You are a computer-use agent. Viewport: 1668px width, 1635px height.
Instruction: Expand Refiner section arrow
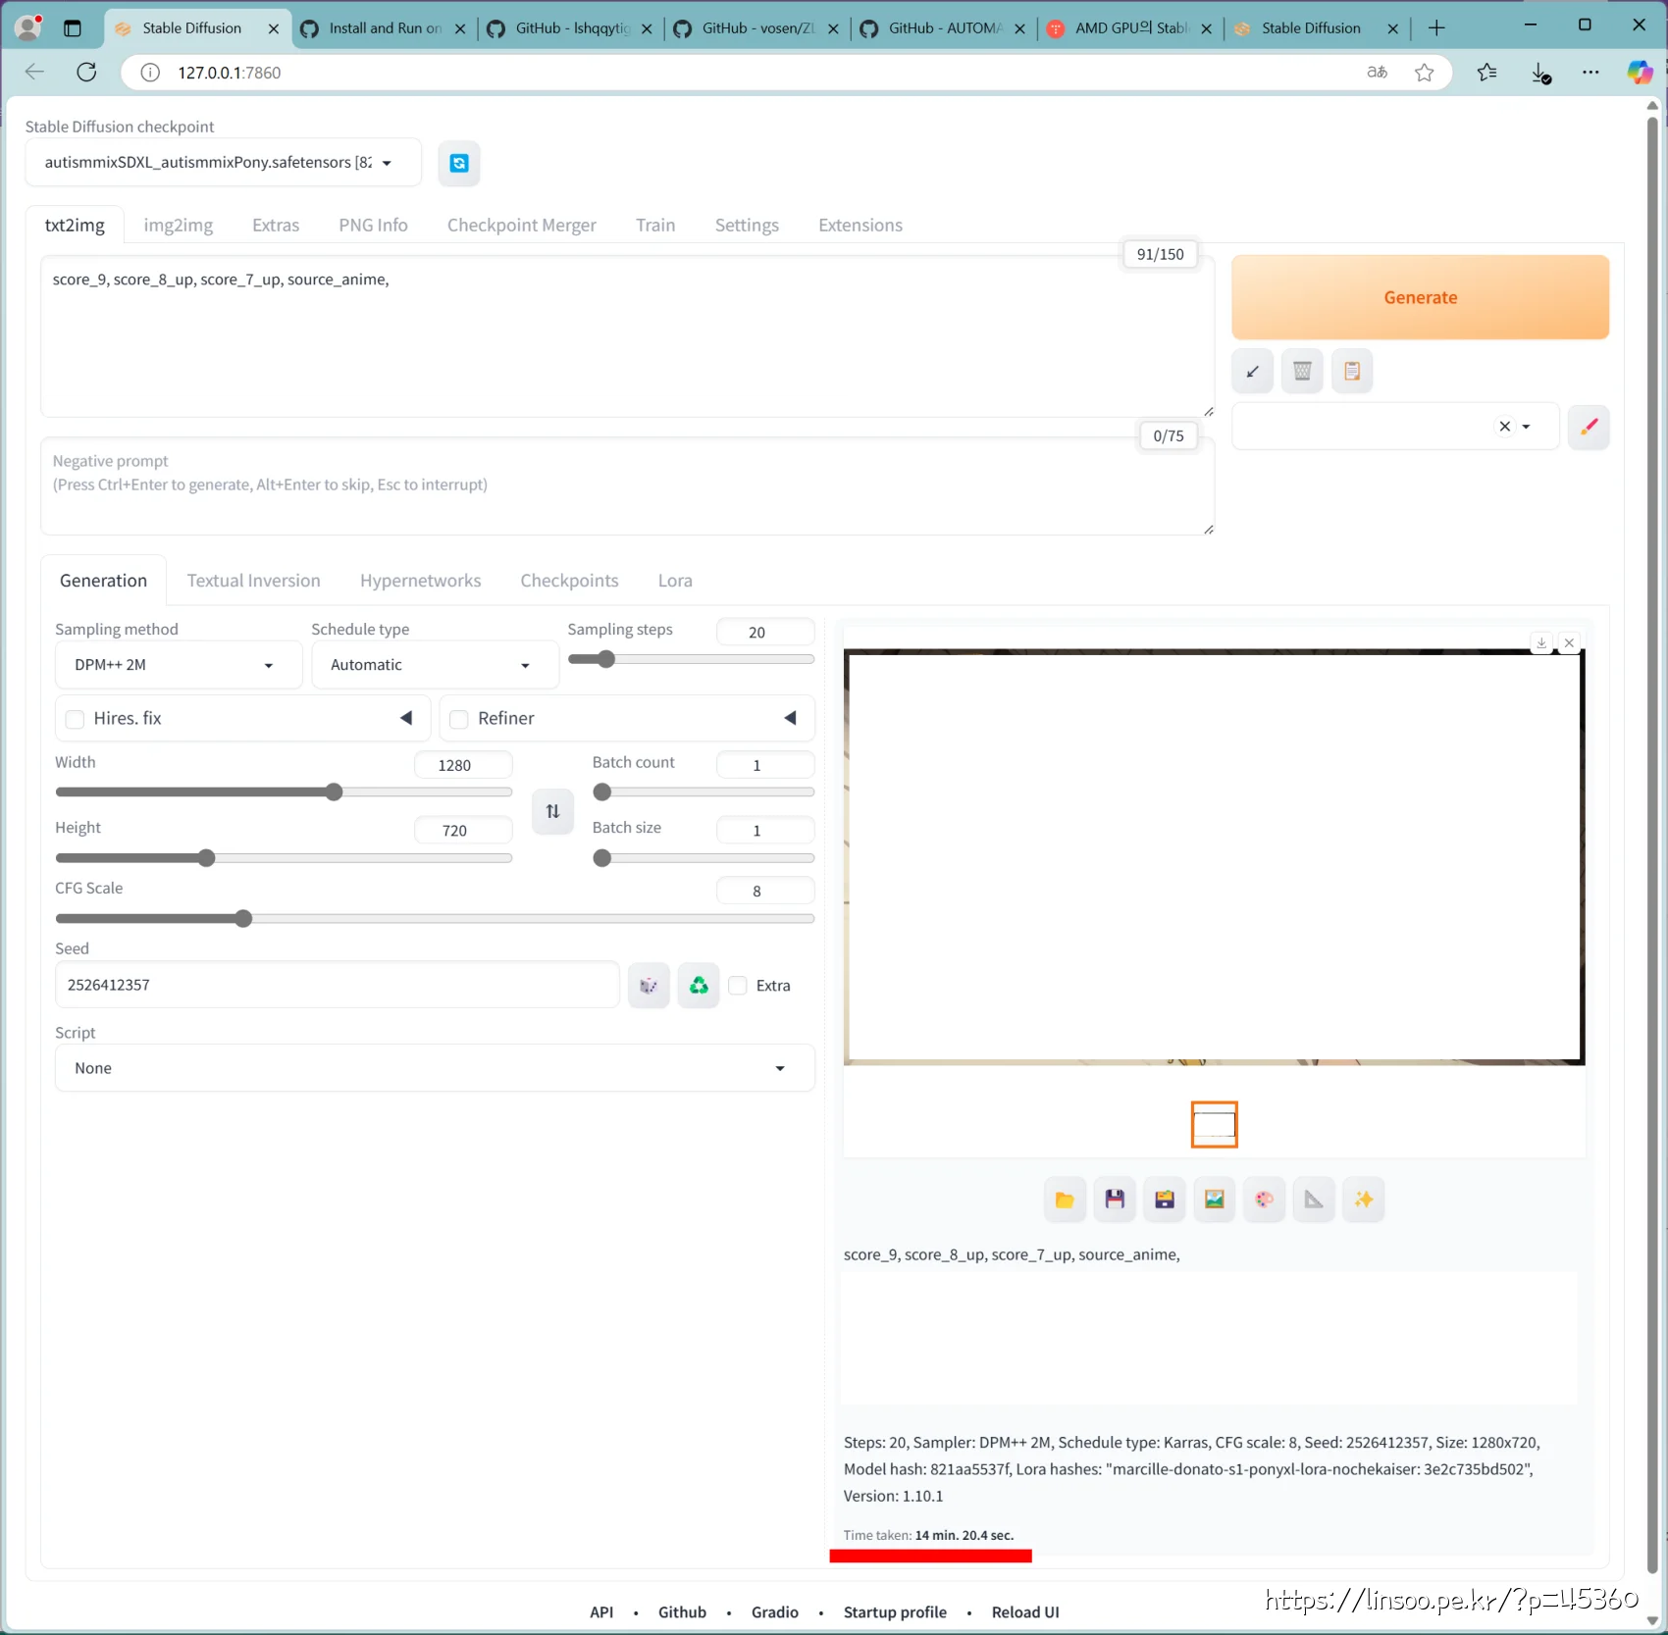(790, 719)
